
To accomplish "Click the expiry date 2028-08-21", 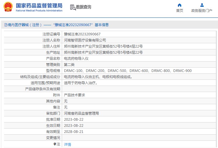I will (x=73, y=132).
